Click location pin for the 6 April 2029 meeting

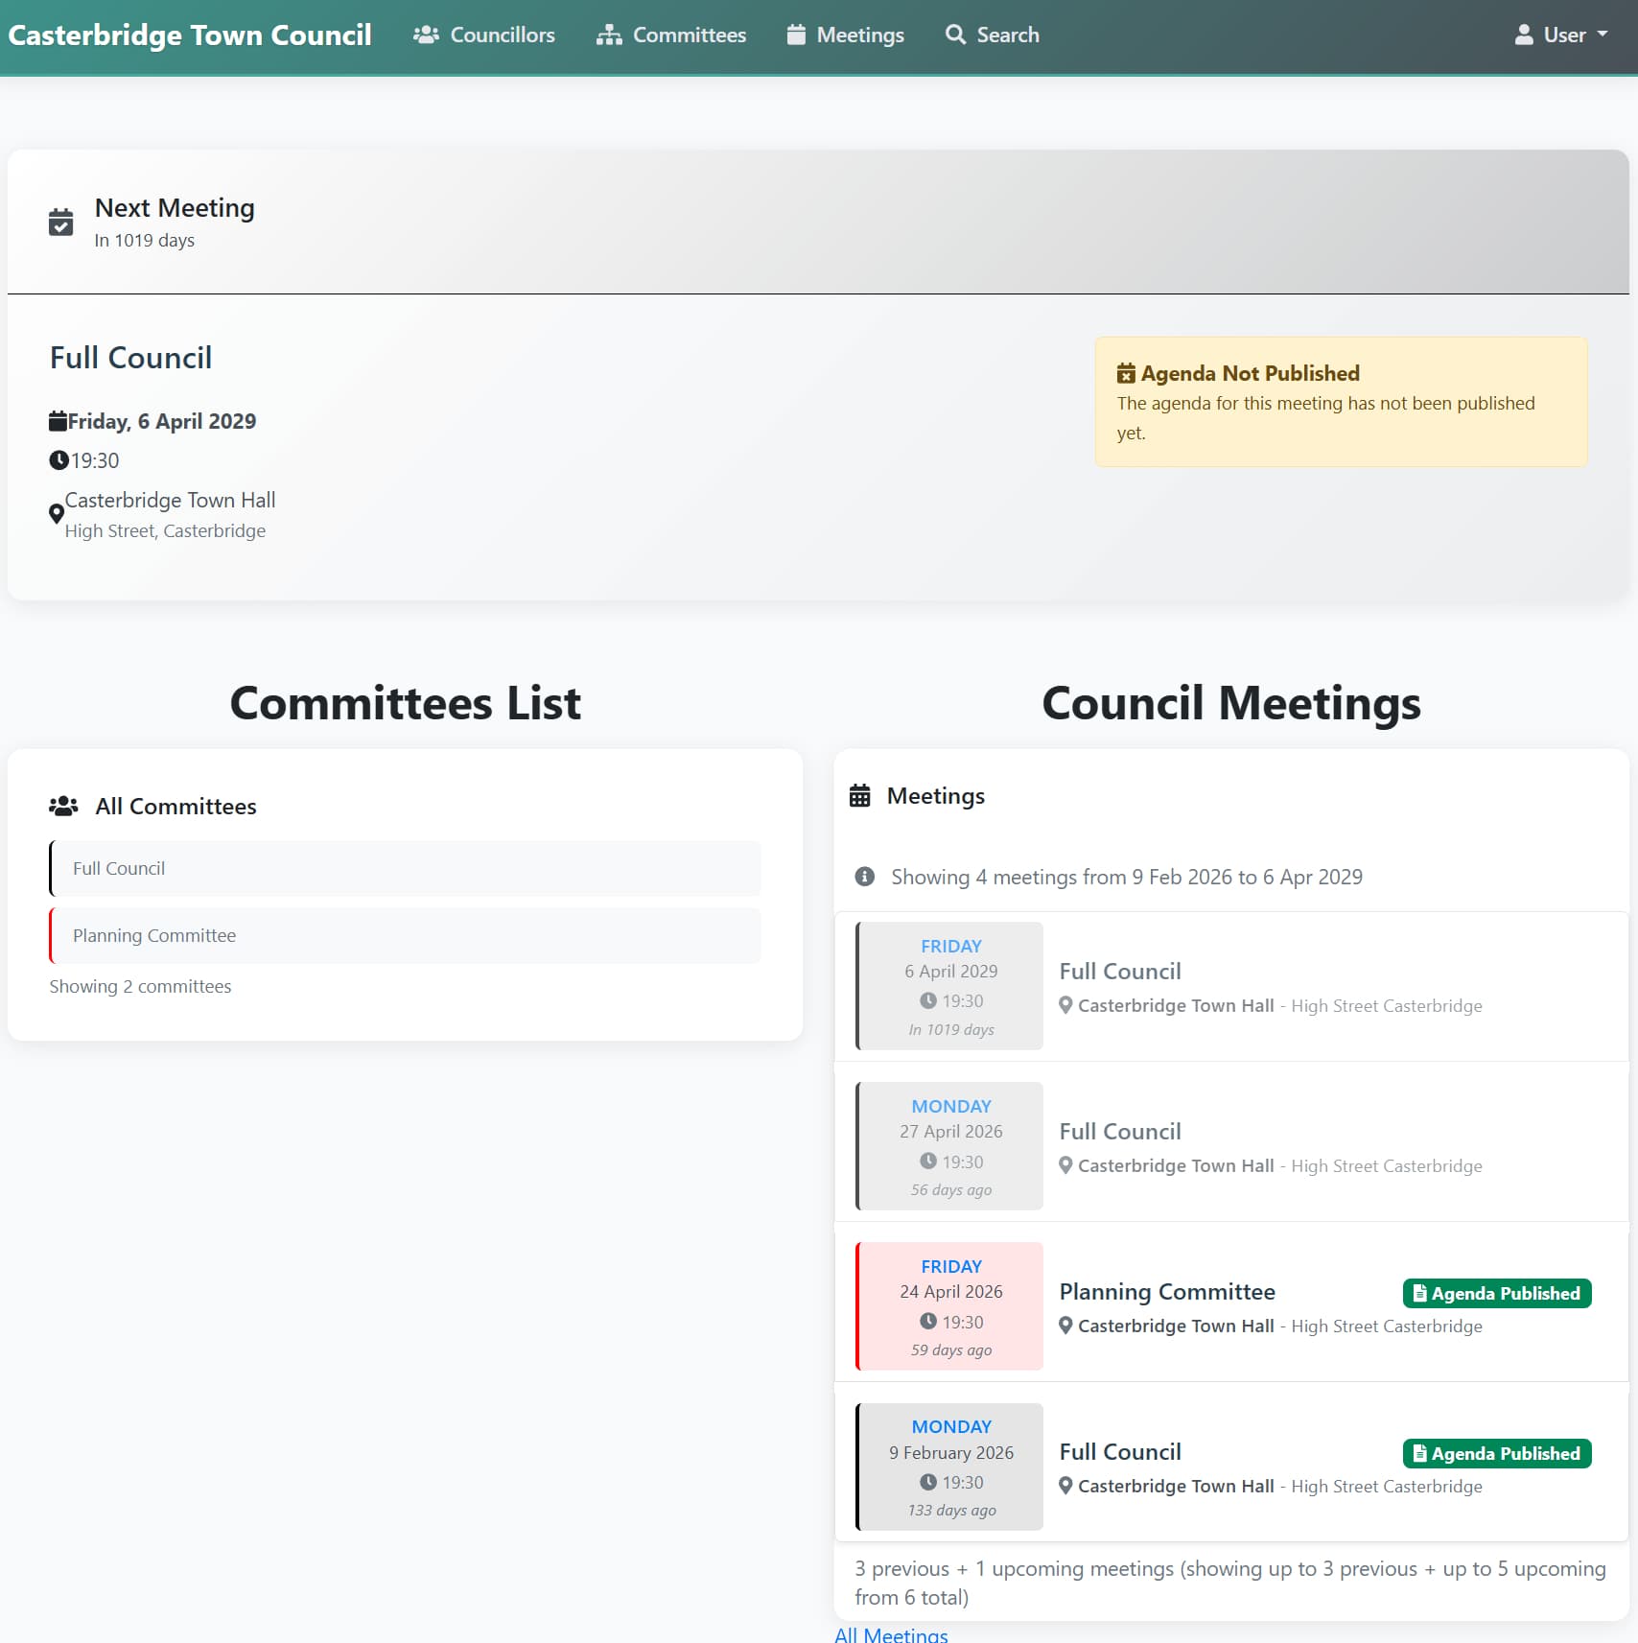[x=1065, y=1006]
